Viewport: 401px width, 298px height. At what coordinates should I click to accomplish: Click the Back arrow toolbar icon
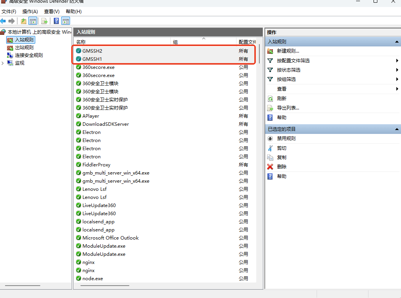[3, 21]
